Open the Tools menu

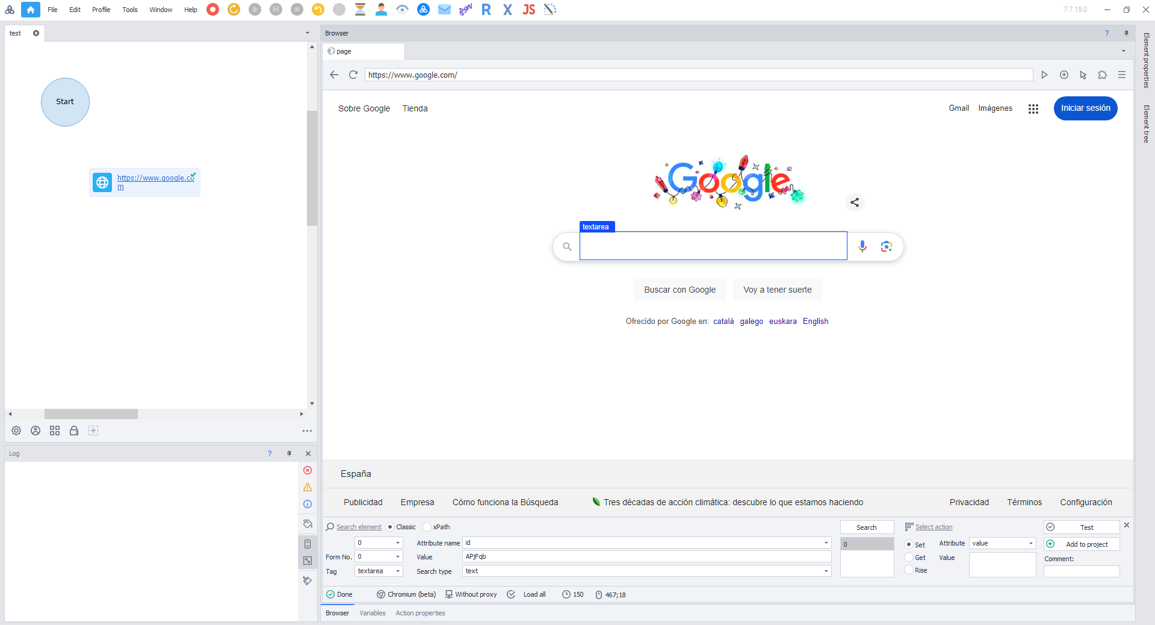[x=130, y=10]
